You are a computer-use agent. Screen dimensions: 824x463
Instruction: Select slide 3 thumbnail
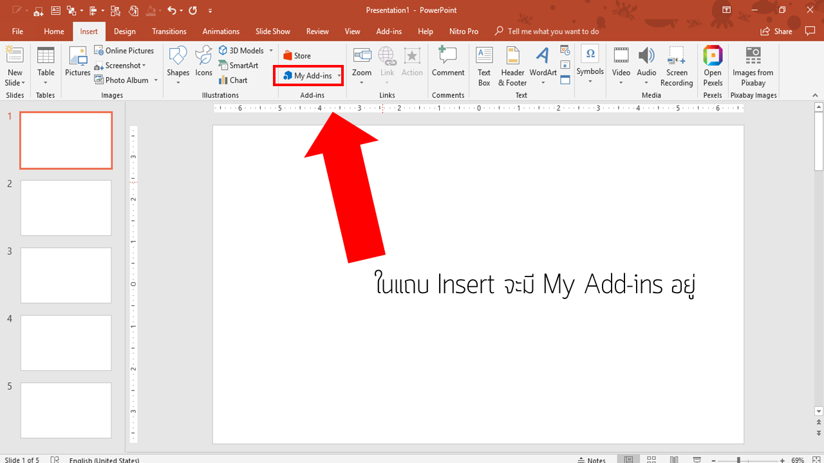pyautogui.click(x=66, y=275)
